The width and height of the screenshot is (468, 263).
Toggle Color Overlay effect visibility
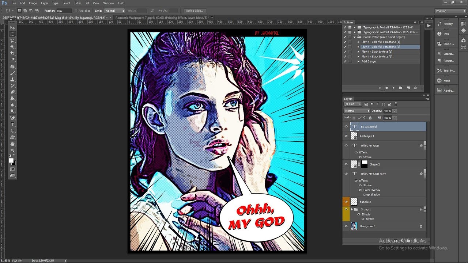(x=360, y=190)
